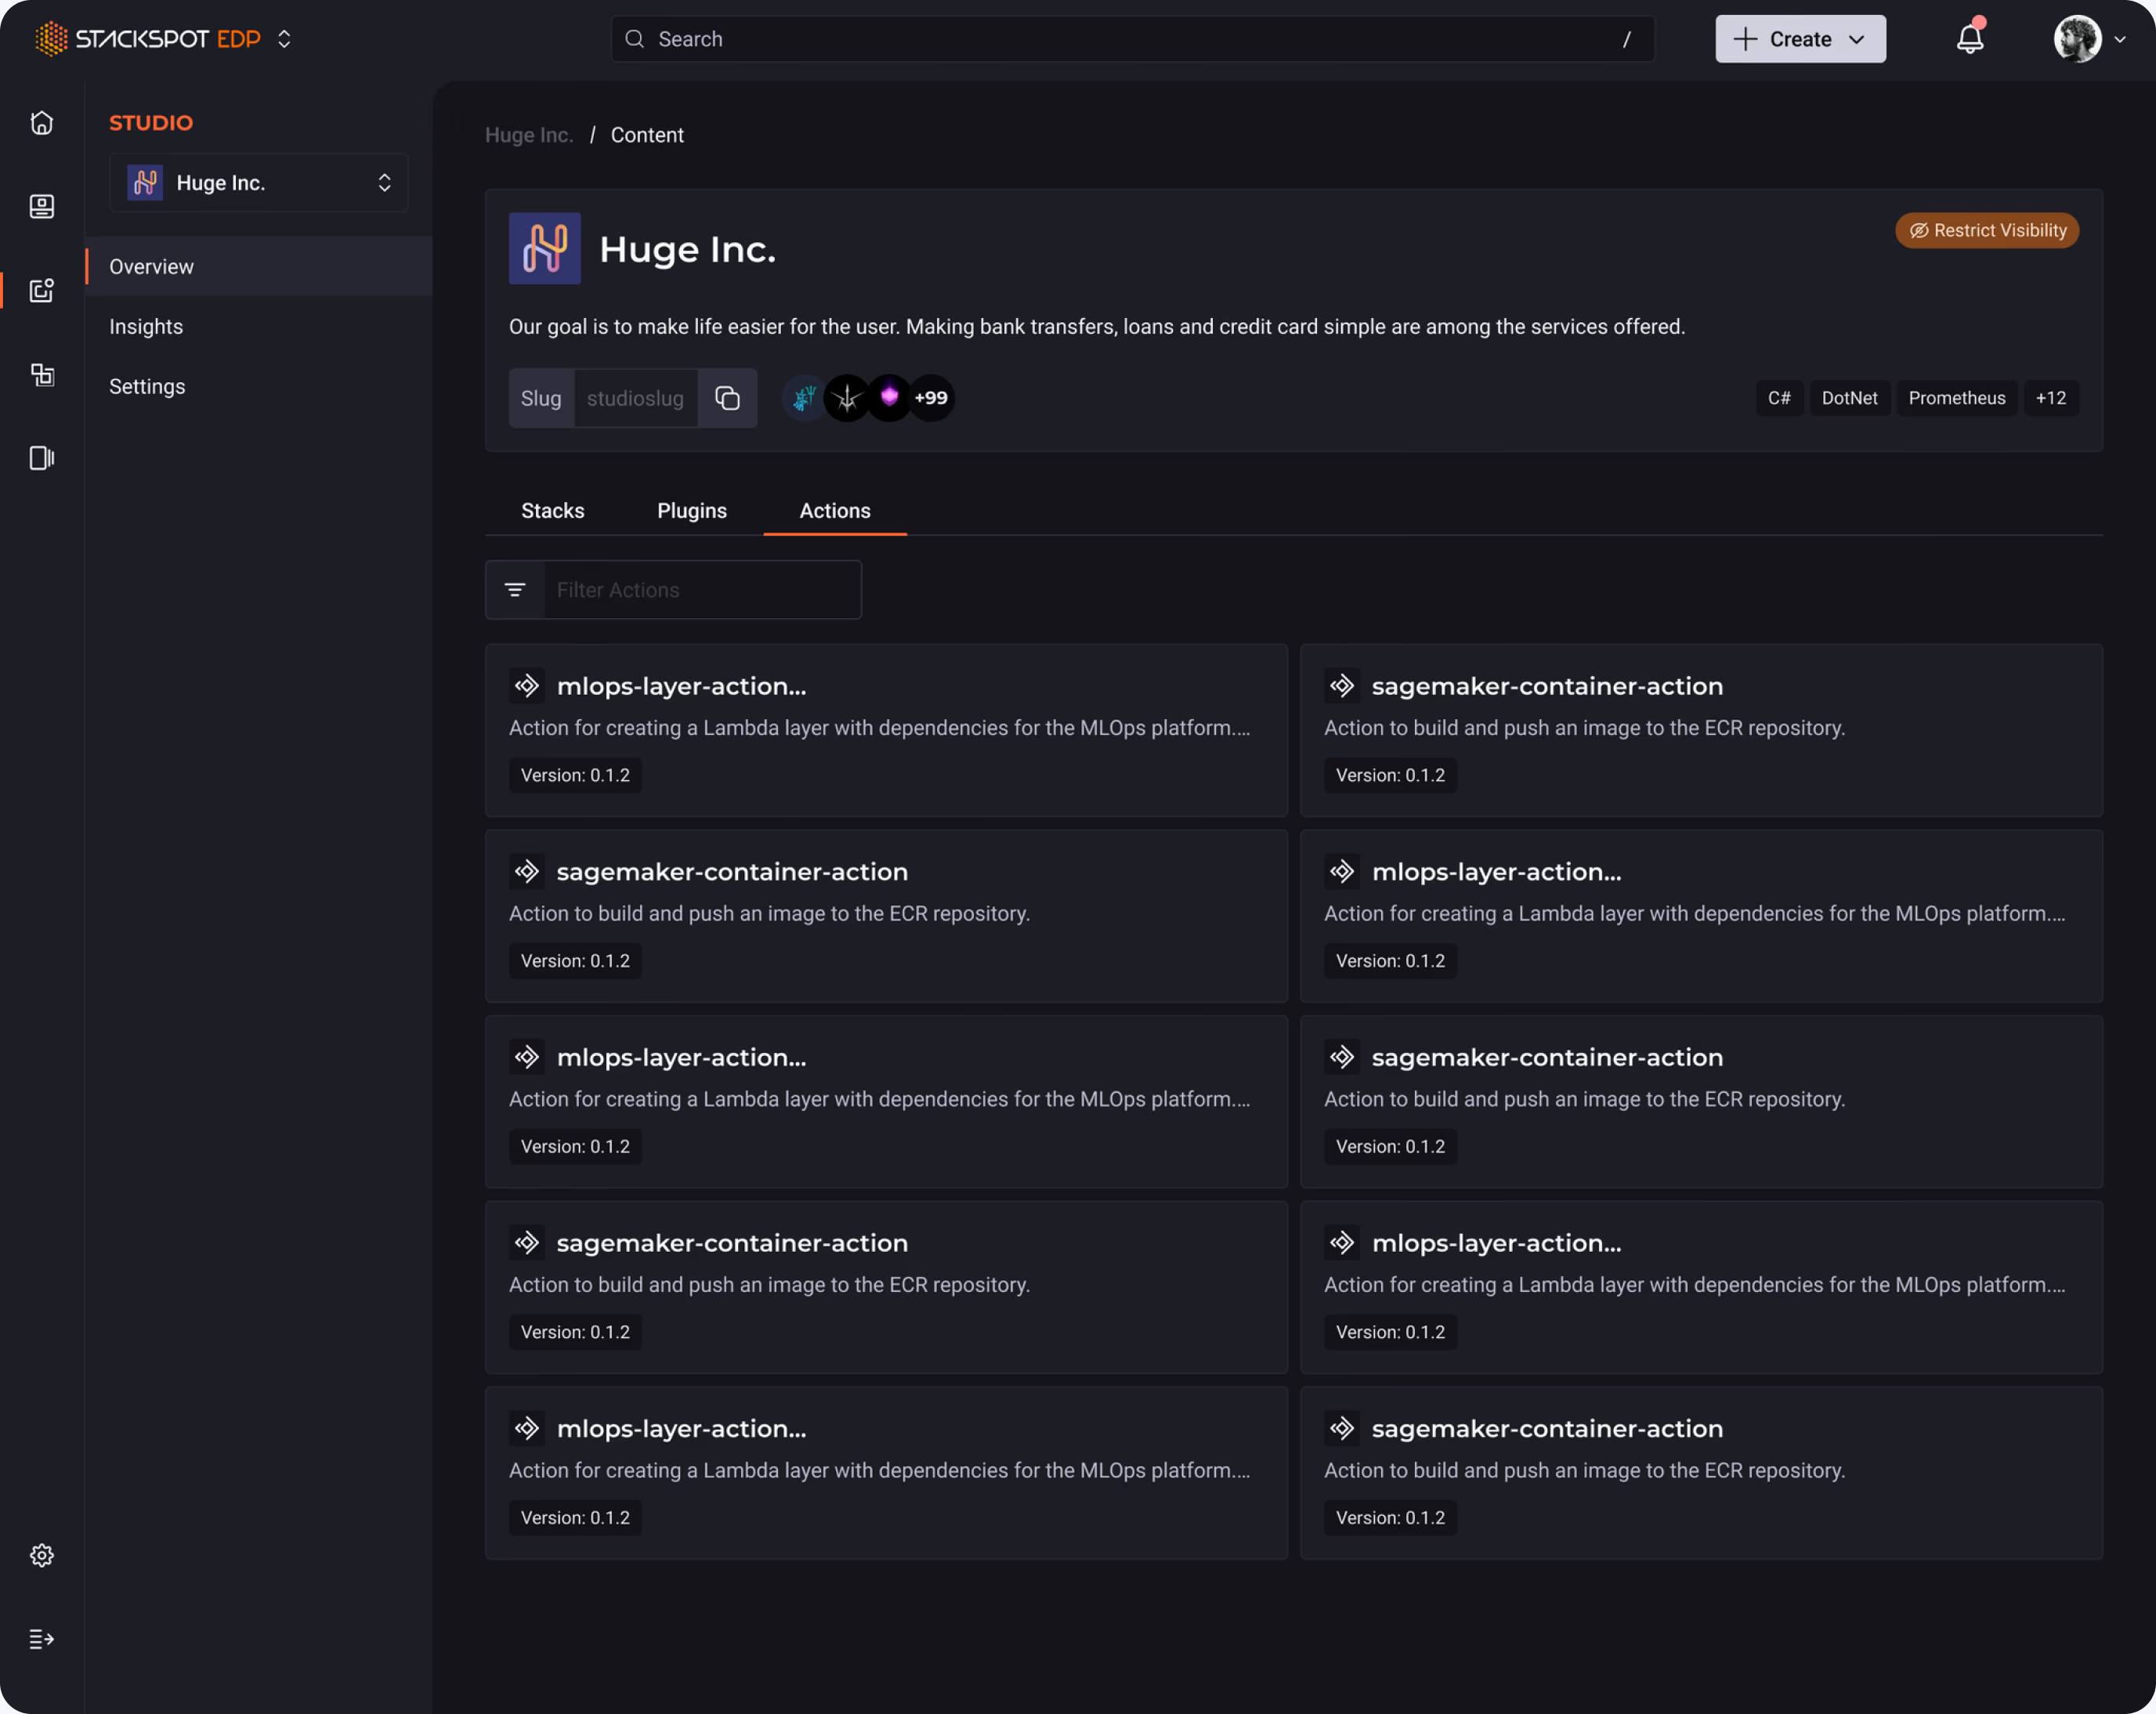
Task: Open the panel icon above the rail gear
Action: [42, 458]
